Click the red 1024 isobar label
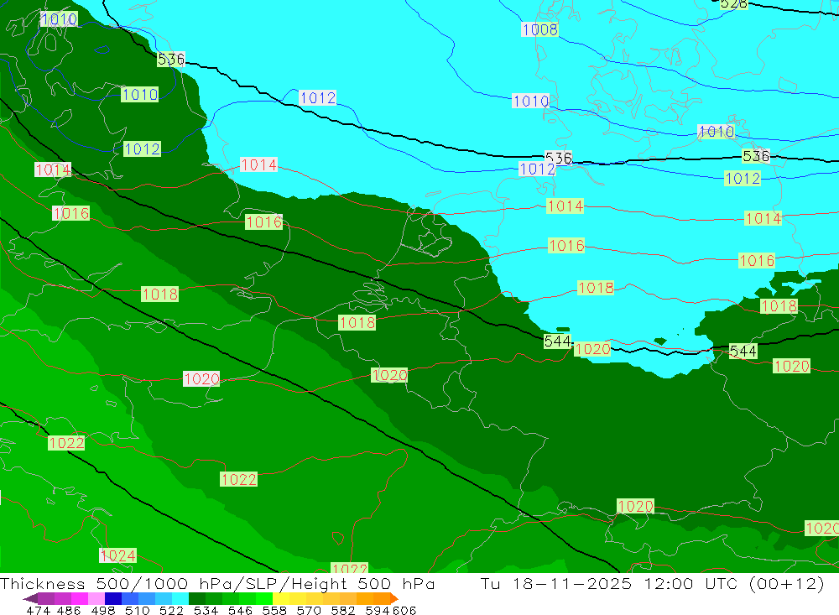 click(117, 555)
